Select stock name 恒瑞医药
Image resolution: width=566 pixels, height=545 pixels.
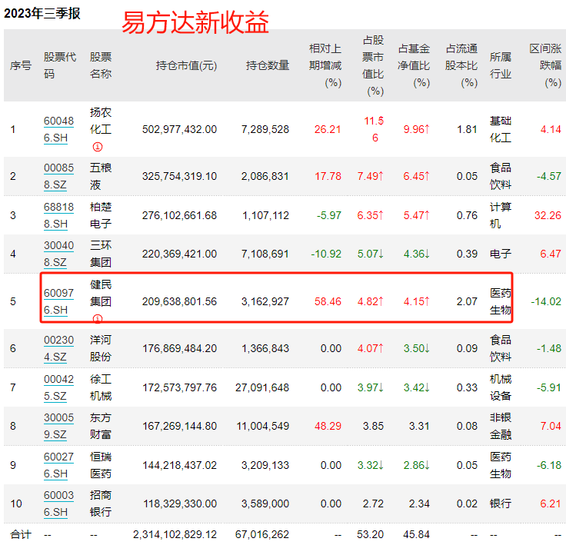pyautogui.click(x=100, y=465)
